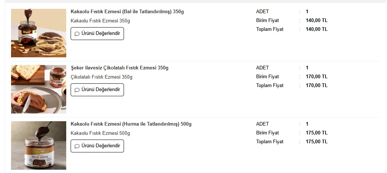Open Şeker ilavesiz Çikolatalı Fıstık Ezmesi 350g title
Image resolution: width=387 pixels, height=173 pixels.
coord(119,68)
